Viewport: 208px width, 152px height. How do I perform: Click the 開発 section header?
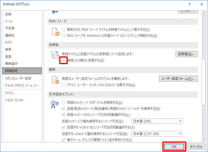click(123, 70)
